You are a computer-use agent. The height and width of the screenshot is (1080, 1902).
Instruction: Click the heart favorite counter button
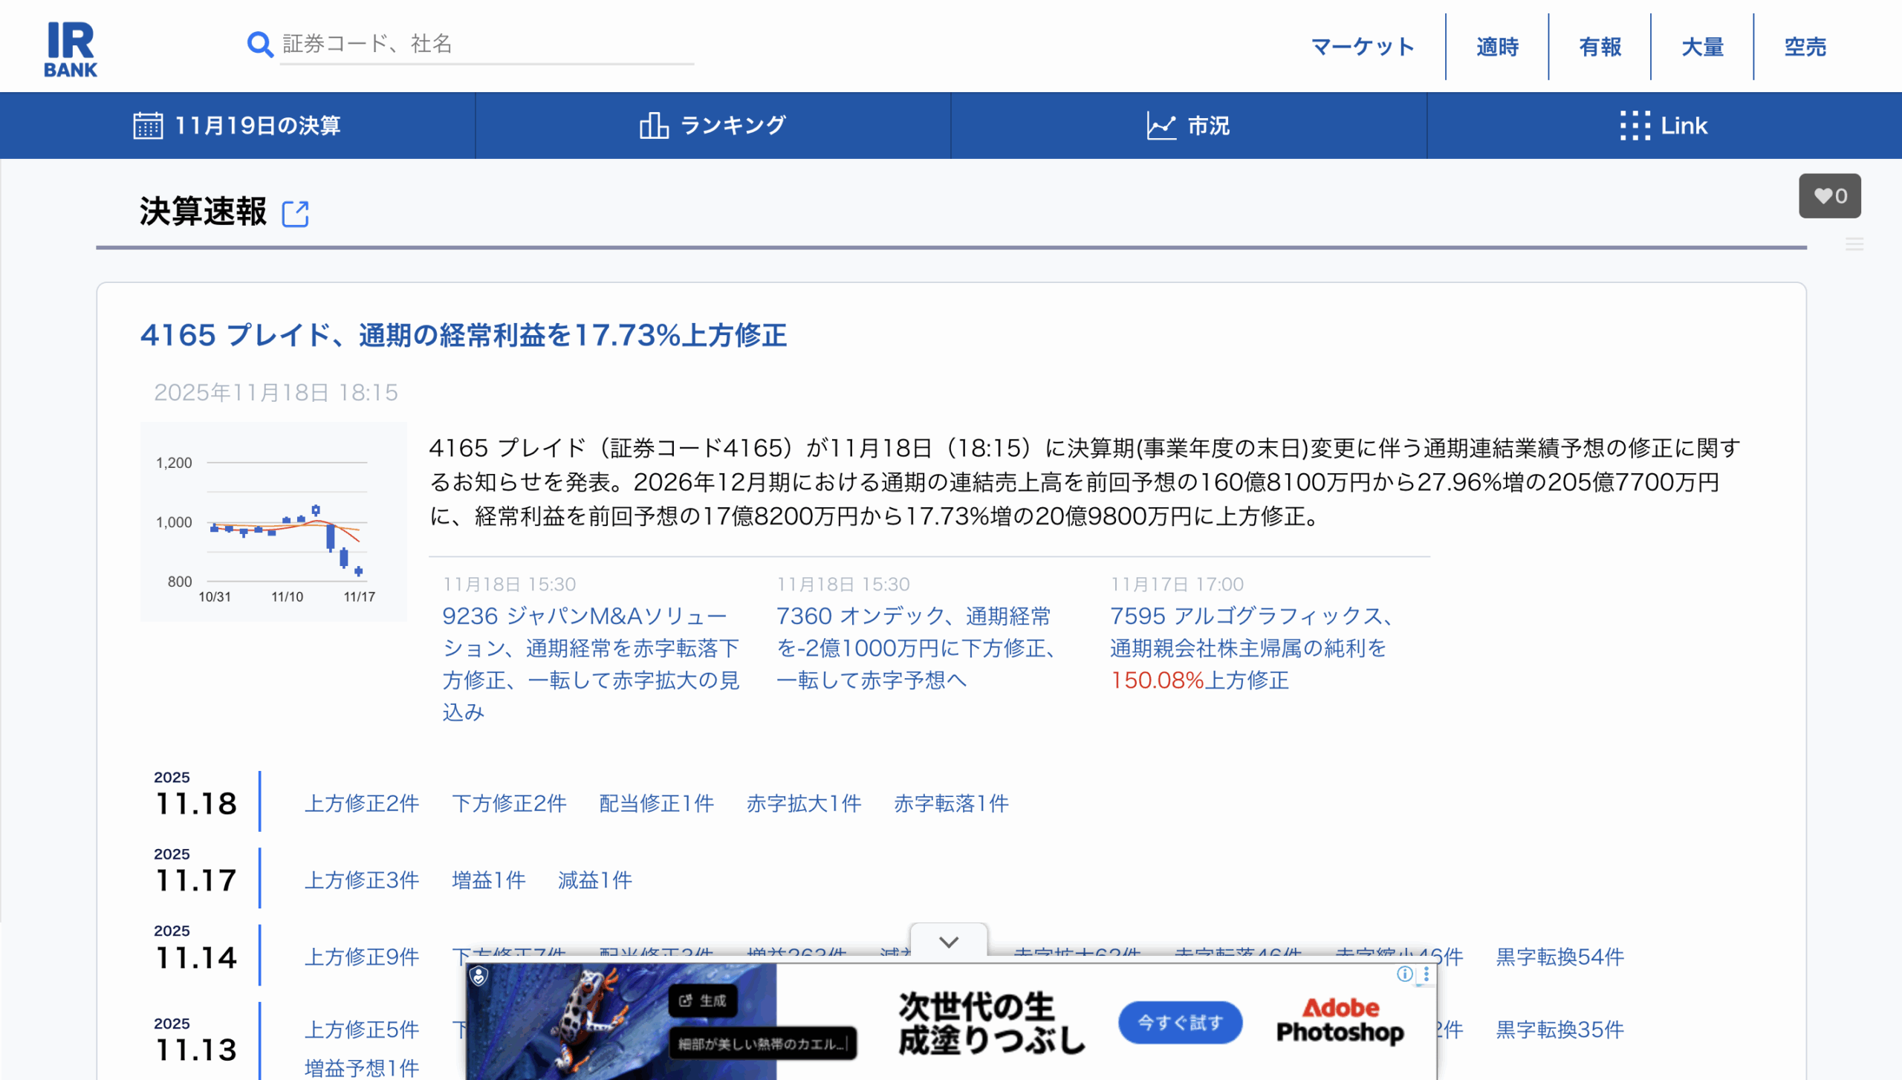click(x=1829, y=196)
